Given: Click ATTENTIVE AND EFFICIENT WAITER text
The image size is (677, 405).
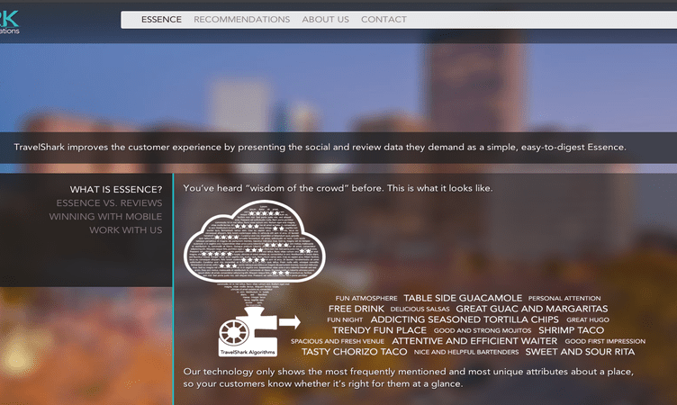Looking at the screenshot, I should tap(474, 341).
